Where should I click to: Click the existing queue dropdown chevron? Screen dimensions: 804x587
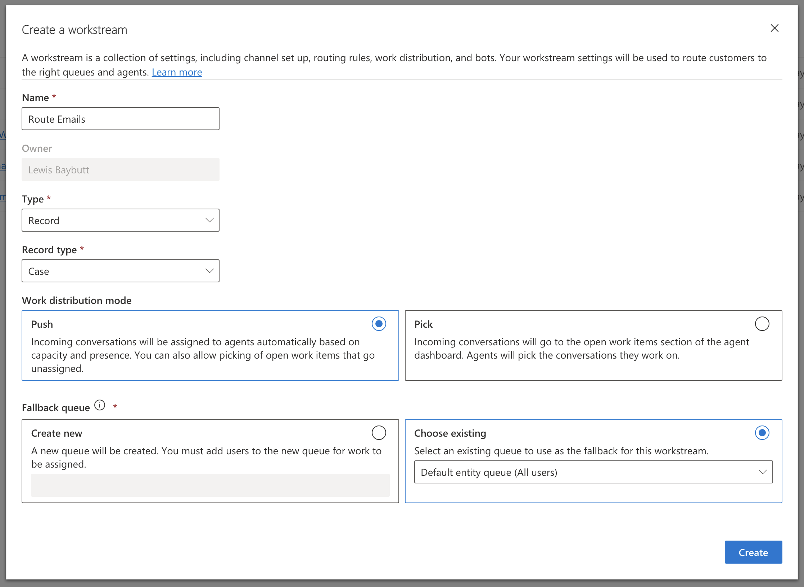tap(762, 472)
